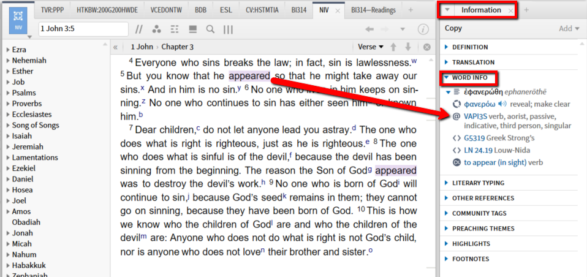Switch to the BDB tab
Viewport: 587px width, 277px height.
pos(200,10)
